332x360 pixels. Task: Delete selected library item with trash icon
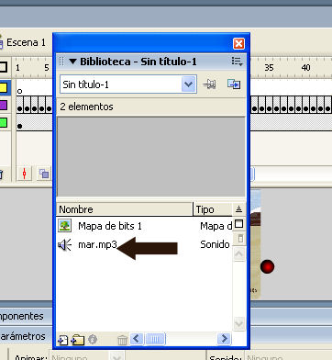click(122, 340)
